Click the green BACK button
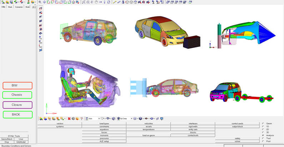This screenshot has width=284, height=147. [x=18, y=115]
